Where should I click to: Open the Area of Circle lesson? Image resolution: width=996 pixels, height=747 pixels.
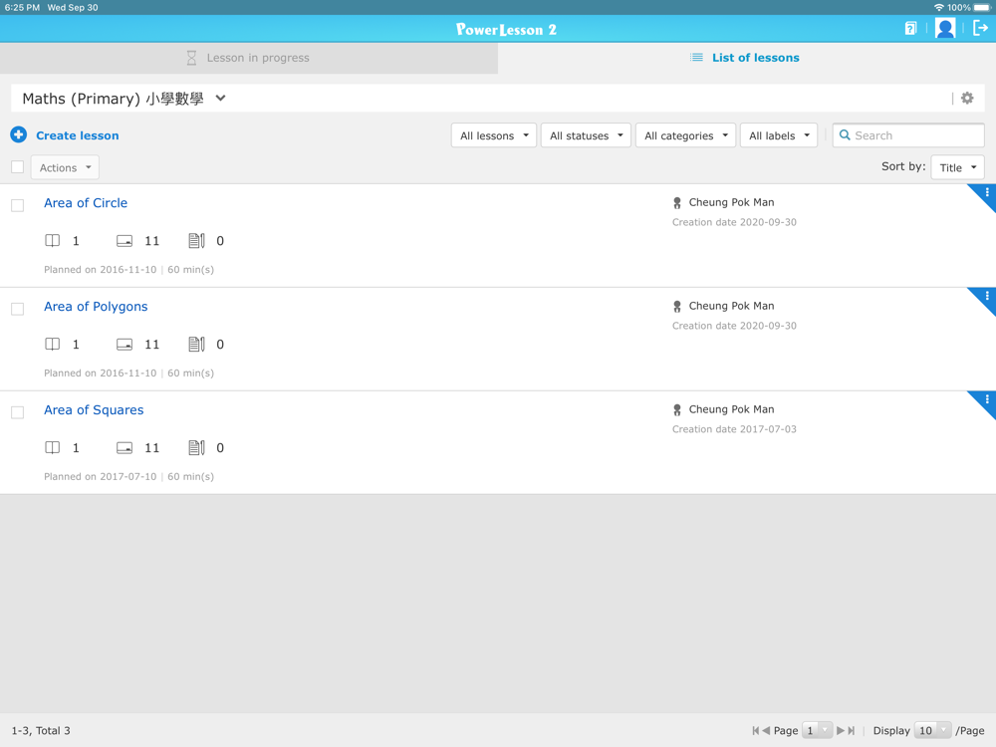[x=86, y=202]
